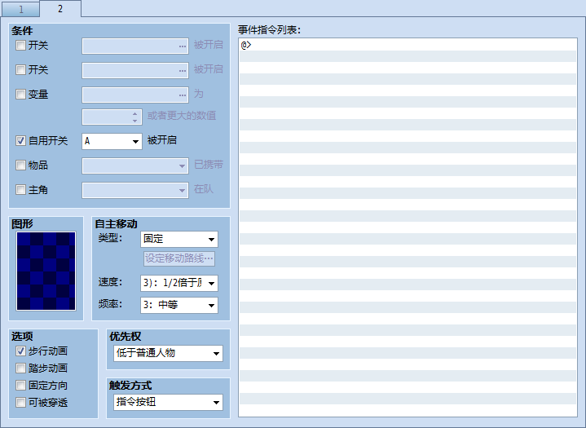Open the 触发方式 trigger dropdown
This screenshot has width=586, height=428.
[x=168, y=402]
